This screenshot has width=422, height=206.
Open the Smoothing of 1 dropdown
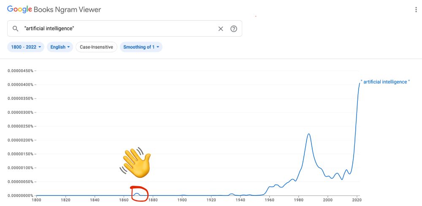(141, 47)
